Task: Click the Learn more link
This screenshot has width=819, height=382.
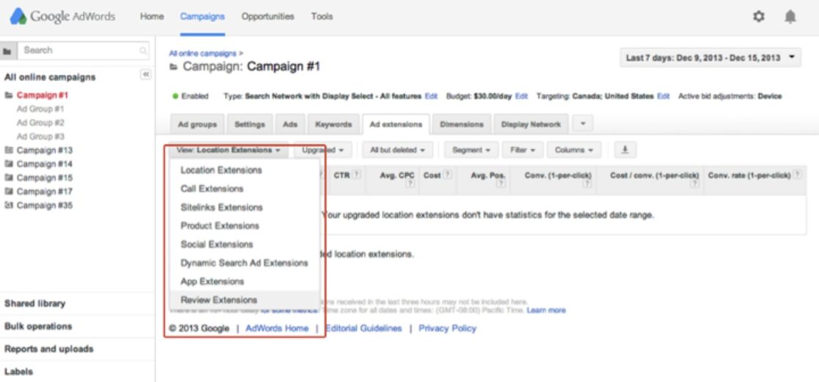Action: [546, 310]
